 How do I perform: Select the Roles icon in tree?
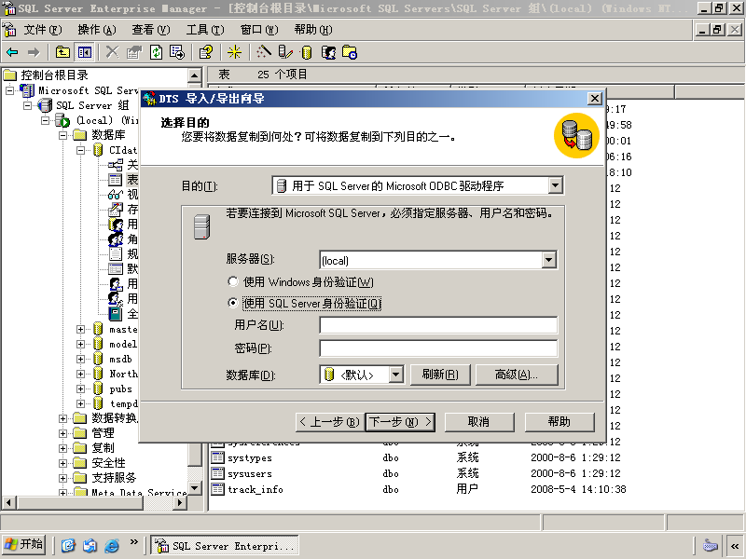pyautogui.click(x=115, y=239)
